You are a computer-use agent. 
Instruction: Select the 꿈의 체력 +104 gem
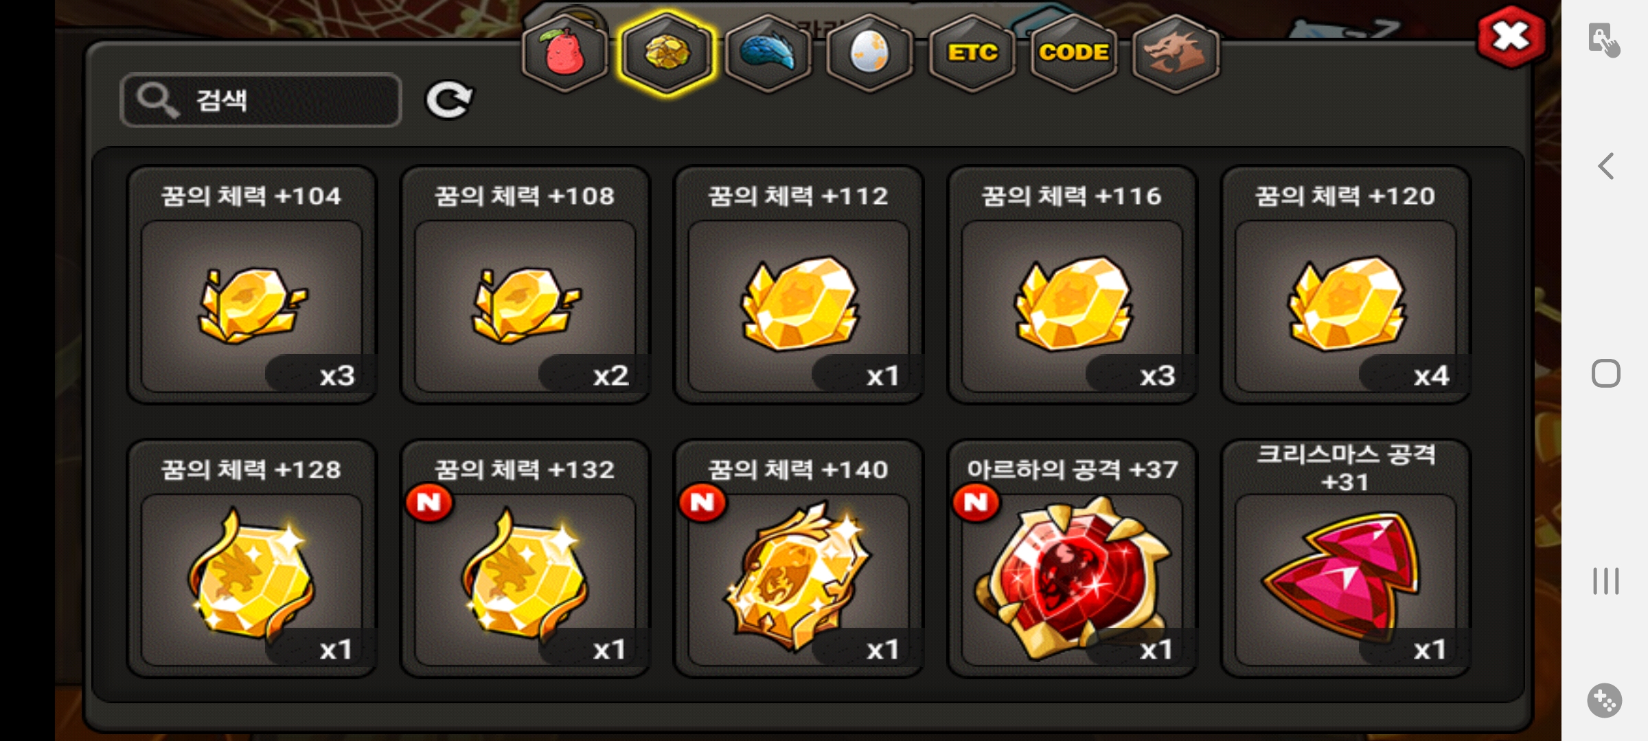click(252, 285)
